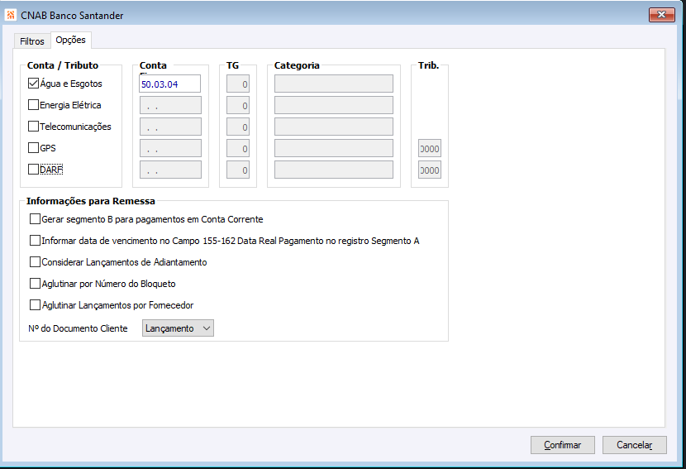Screen dimensions: 686x469
Task: Click the Categoria field for Telecomunicações
Action: coord(334,127)
